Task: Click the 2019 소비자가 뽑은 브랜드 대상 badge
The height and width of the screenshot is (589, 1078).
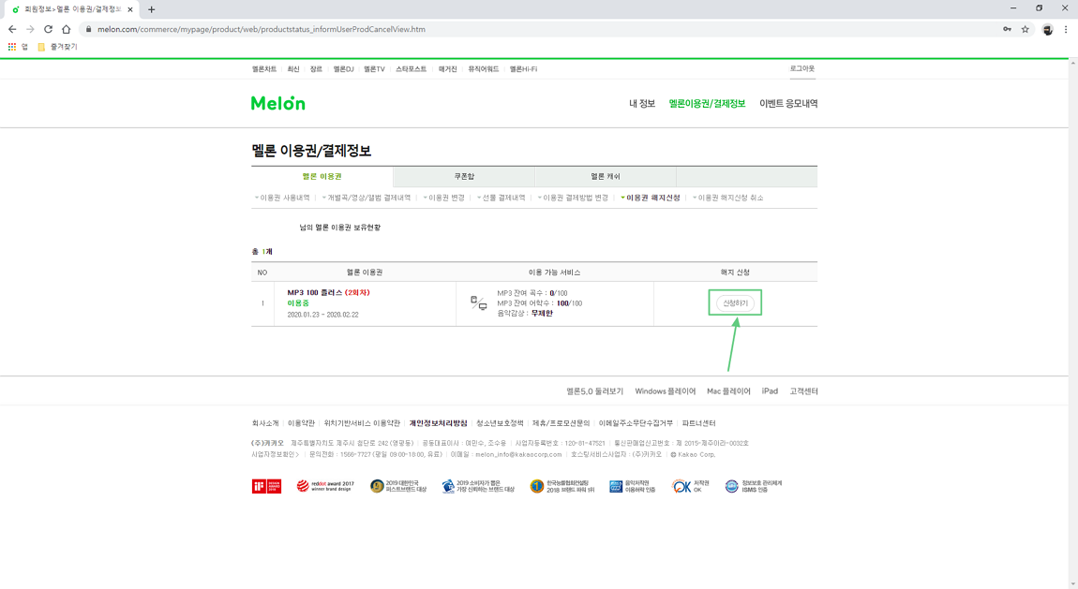Action: pyautogui.click(x=478, y=487)
